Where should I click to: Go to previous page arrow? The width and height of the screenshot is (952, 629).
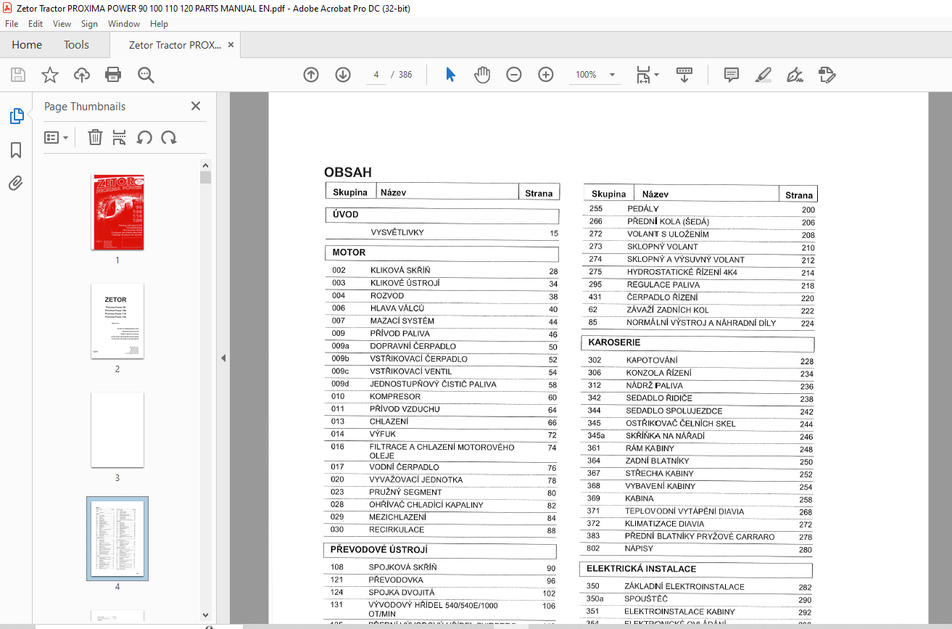pyautogui.click(x=311, y=75)
